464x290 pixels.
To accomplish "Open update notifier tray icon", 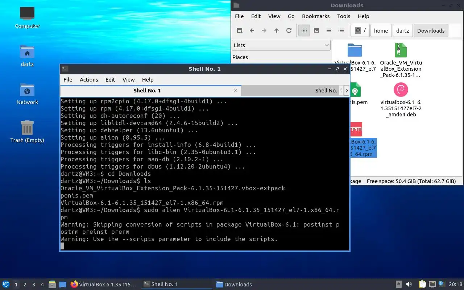I will [442, 284].
